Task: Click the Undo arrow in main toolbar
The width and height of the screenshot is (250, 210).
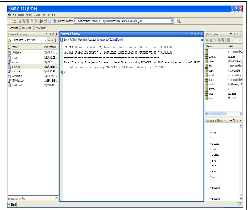Action: [31, 21]
